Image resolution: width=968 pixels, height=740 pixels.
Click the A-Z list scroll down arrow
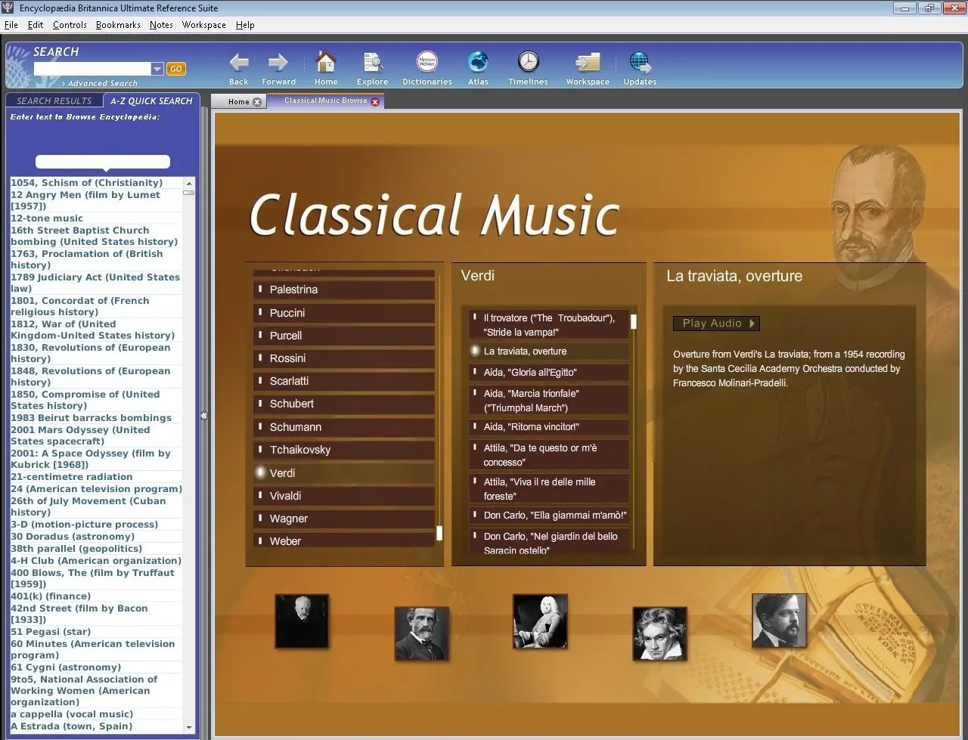(189, 727)
